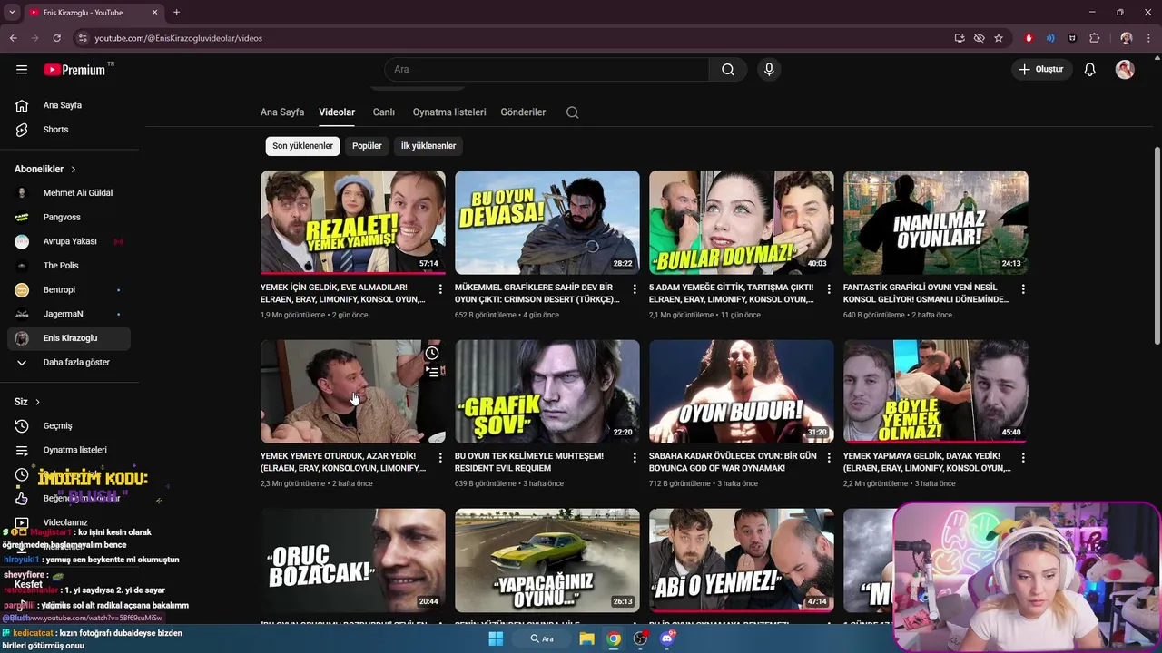Switch to Canlı channel tab
This screenshot has height=653, width=1162.
tap(384, 112)
